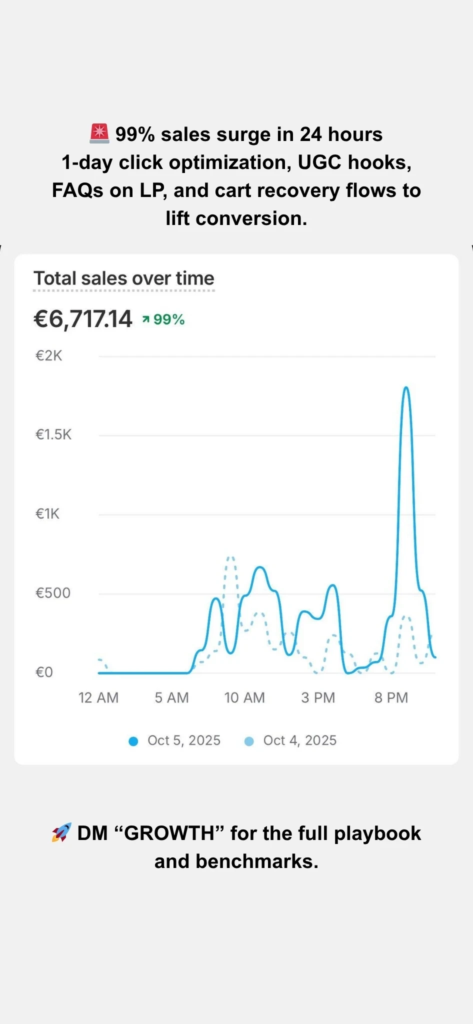The image size is (473, 1024).
Task: Select the Oct 4, 2025 legend label
Action: tap(300, 740)
